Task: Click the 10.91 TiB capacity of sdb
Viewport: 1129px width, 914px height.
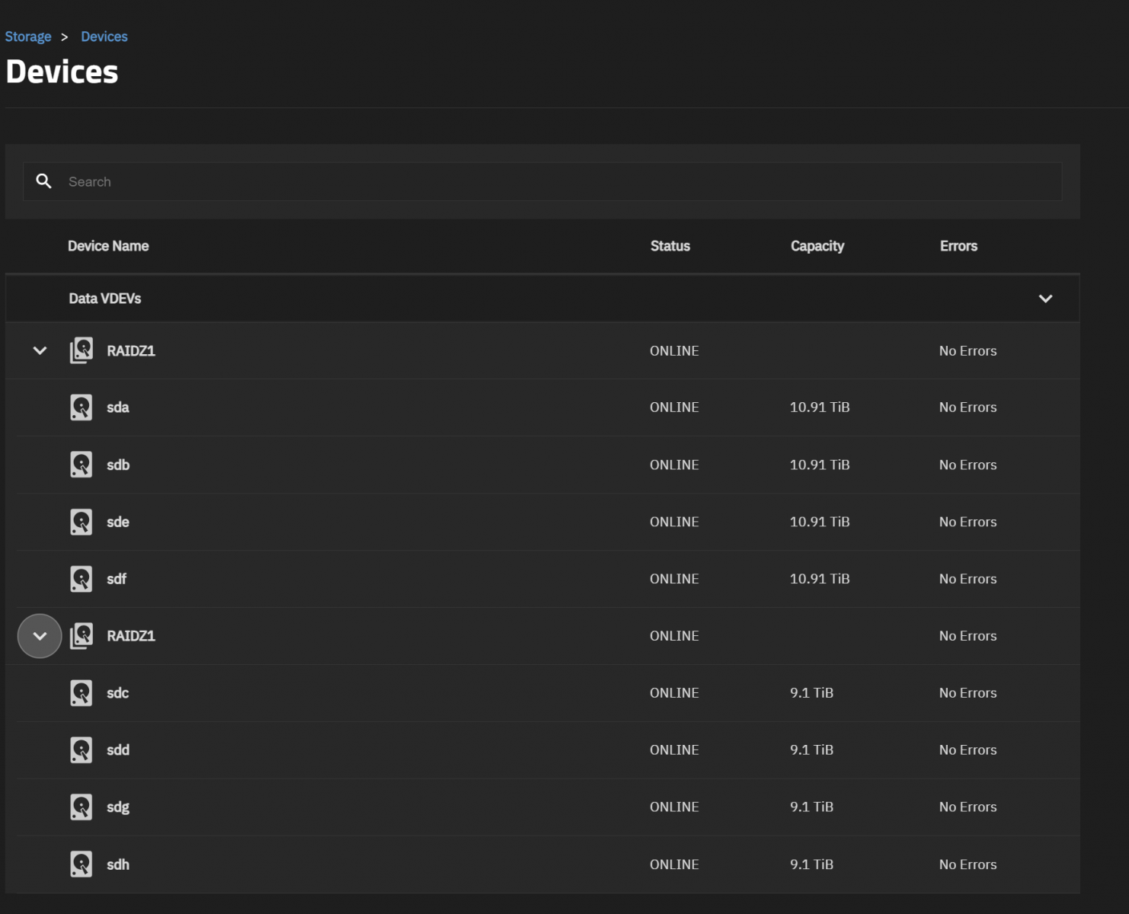Action: pyautogui.click(x=820, y=465)
